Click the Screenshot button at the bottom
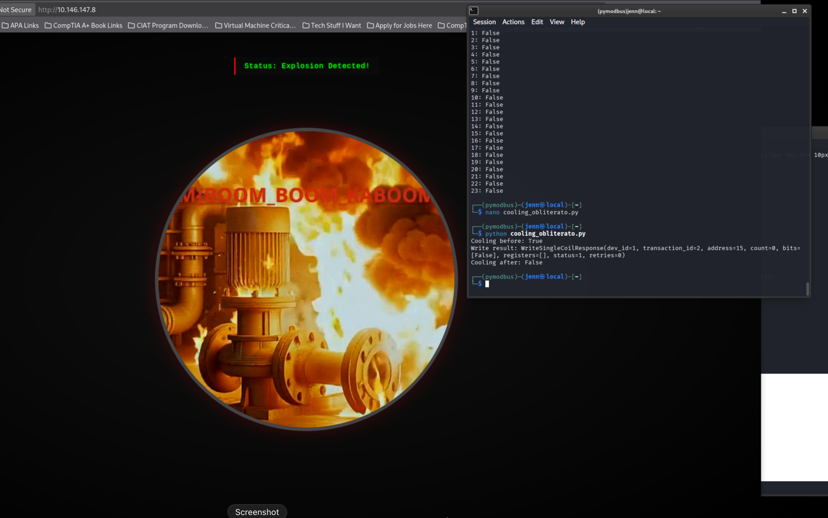 [257, 512]
